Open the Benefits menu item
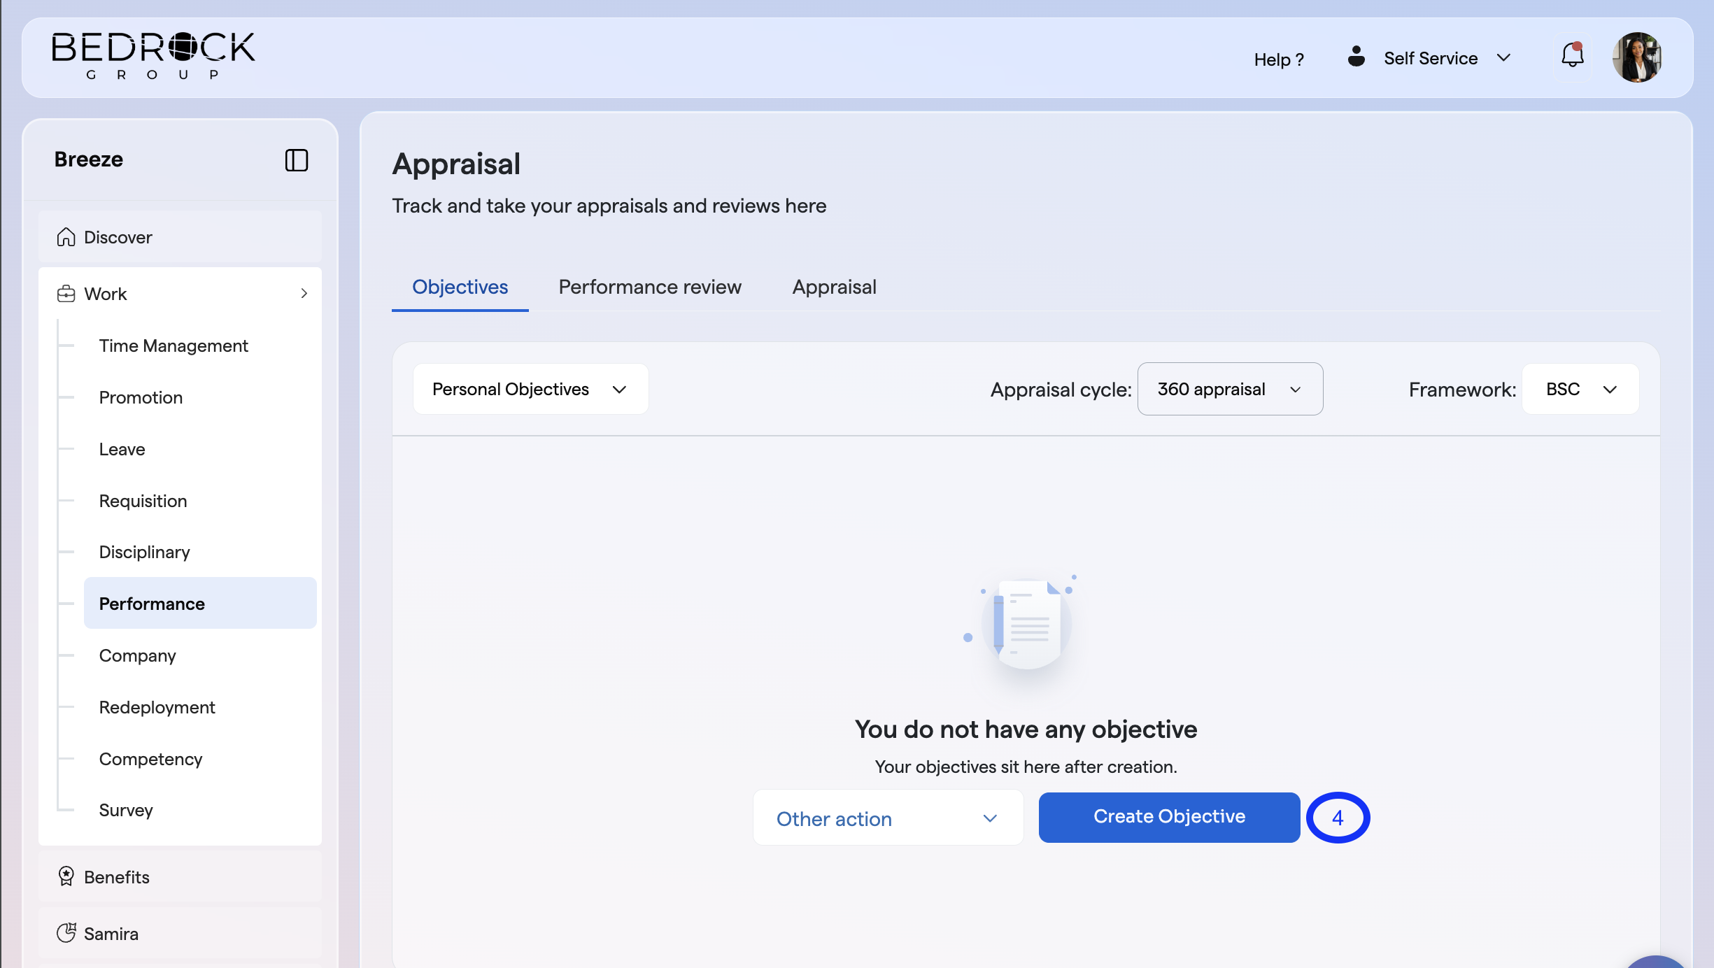The width and height of the screenshot is (1714, 968). click(180, 876)
